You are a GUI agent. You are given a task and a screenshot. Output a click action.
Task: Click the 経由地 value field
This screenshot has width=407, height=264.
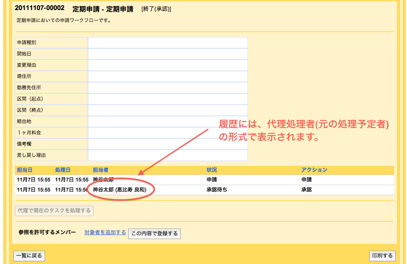(x=168, y=122)
